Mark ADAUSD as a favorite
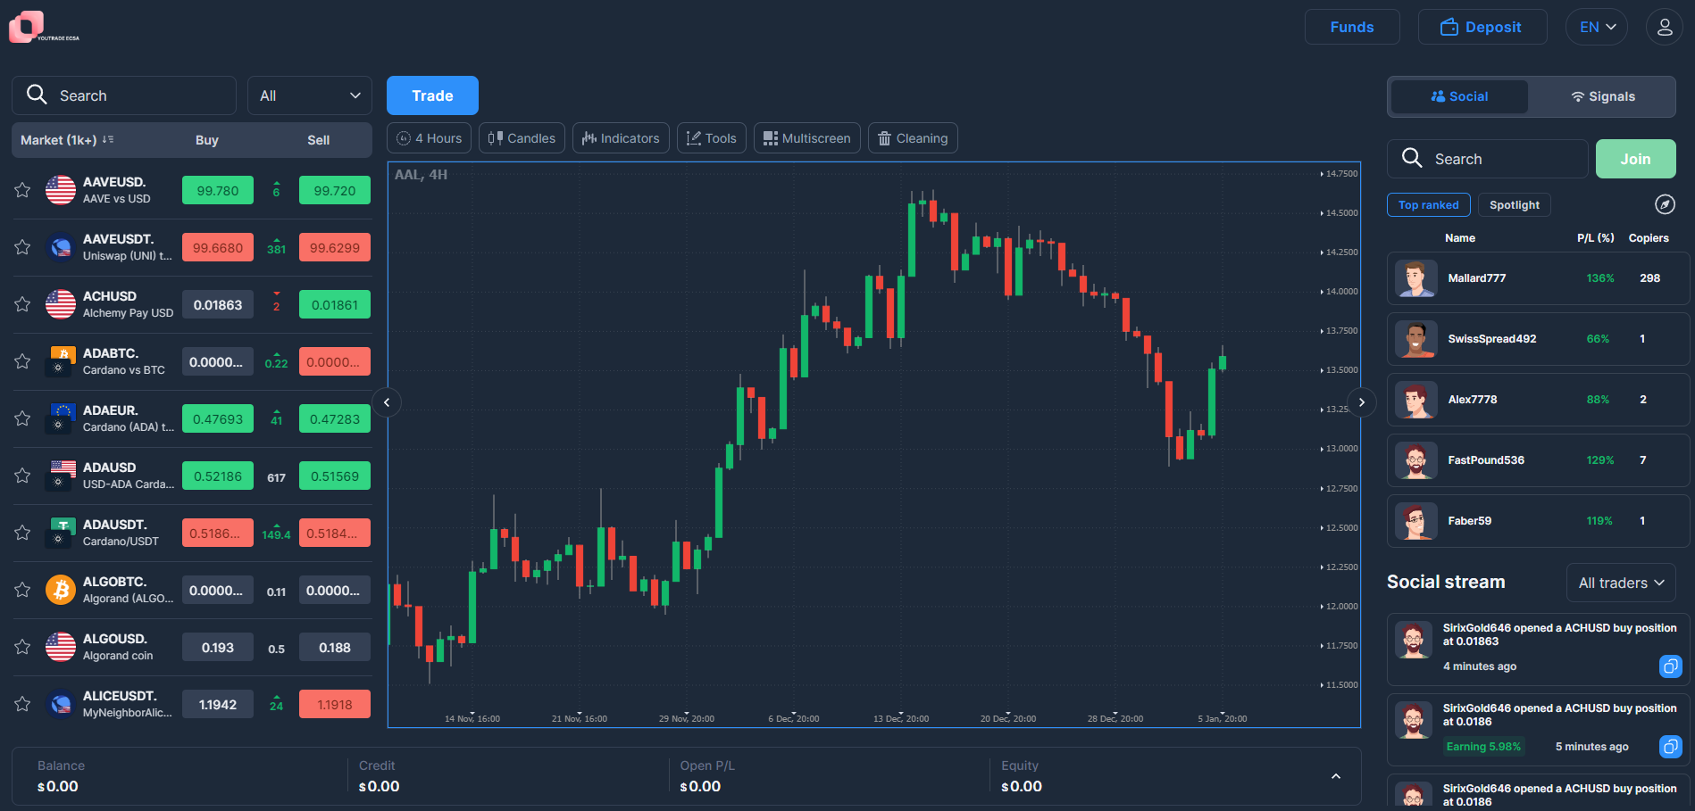Viewport: 1695px width, 811px height. [x=22, y=476]
